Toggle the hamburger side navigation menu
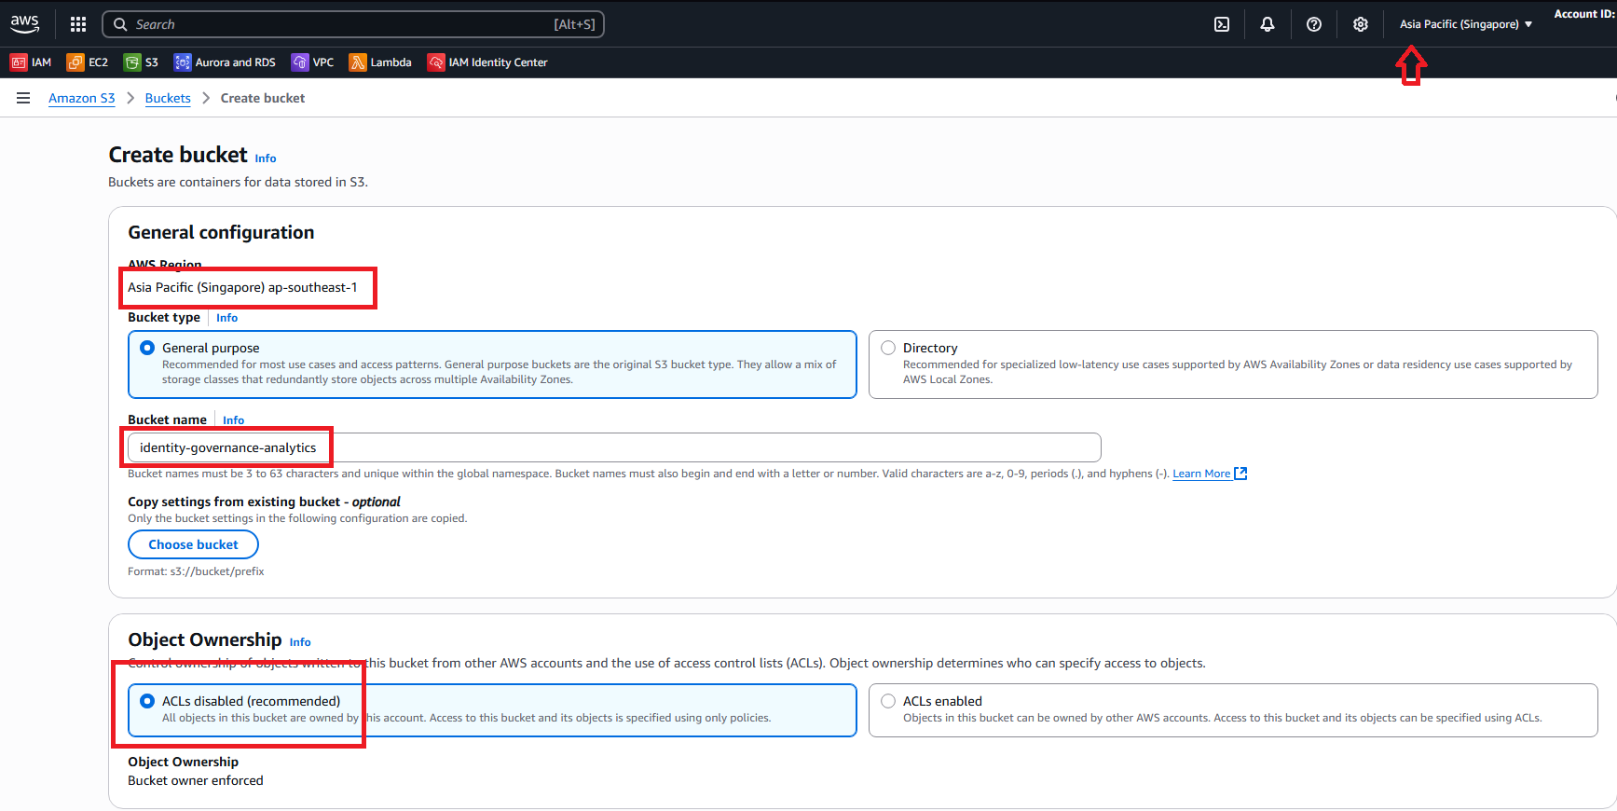Screen dimensions: 1617x811 click(23, 98)
